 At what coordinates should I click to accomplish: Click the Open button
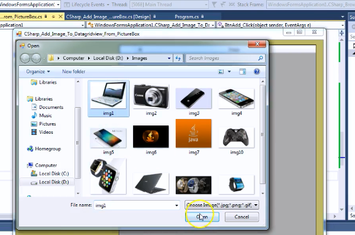point(202,217)
